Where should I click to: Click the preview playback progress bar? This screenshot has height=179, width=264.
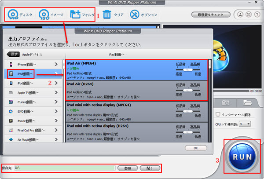click(231, 91)
